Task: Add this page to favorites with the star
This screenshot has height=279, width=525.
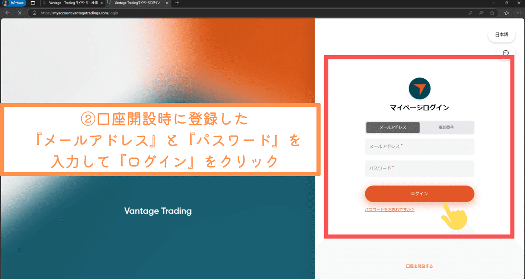Action: click(492, 13)
